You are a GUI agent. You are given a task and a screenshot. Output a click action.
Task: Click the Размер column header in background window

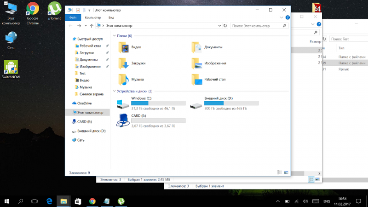click(315, 41)
